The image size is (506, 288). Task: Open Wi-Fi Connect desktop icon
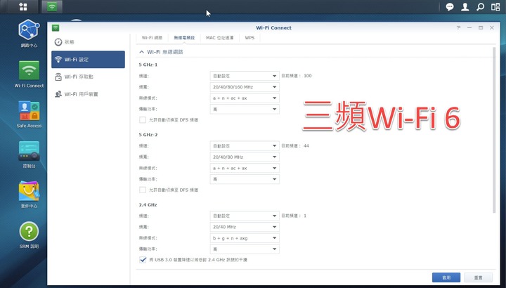point(29,74)
